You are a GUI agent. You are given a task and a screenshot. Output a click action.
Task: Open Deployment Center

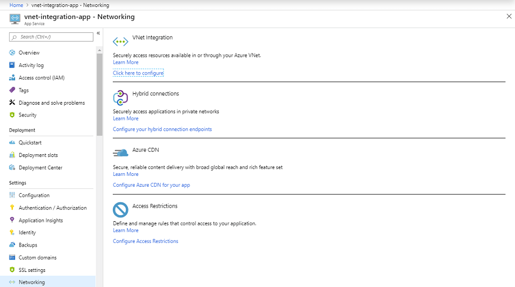[40, 167]
